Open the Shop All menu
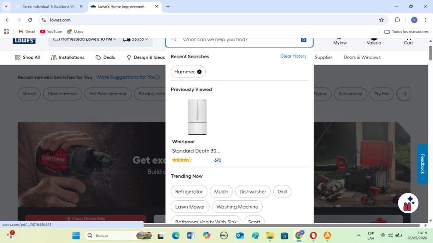433x243 pixels. (27, 57)
